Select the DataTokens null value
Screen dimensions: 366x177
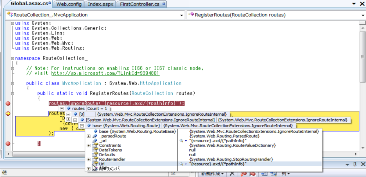192,150
